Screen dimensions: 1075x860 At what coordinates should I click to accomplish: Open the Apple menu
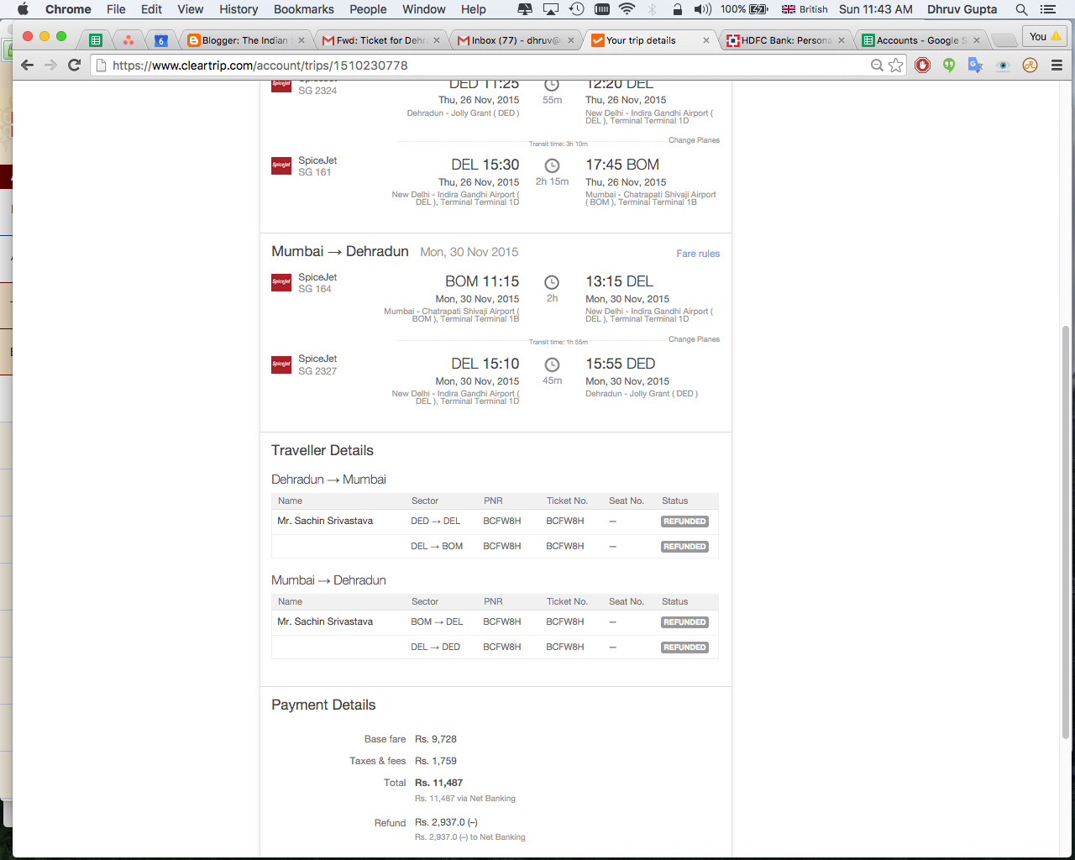tap(23, 9)
